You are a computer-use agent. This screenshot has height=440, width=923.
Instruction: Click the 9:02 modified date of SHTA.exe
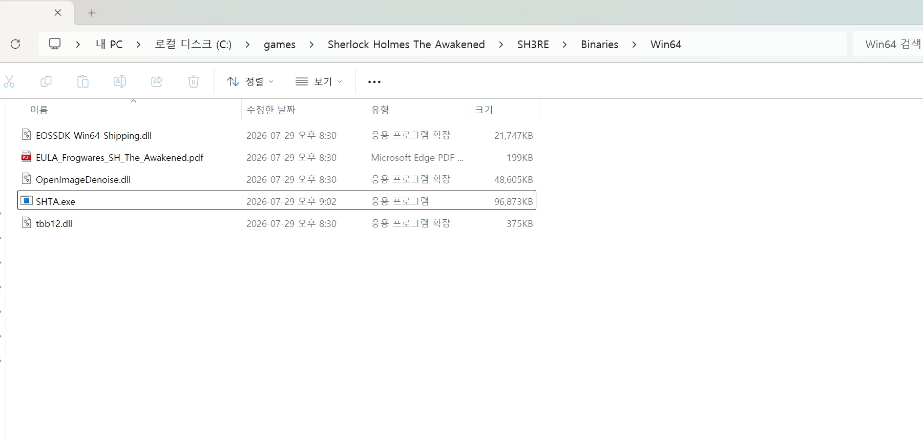pos(291,201)
